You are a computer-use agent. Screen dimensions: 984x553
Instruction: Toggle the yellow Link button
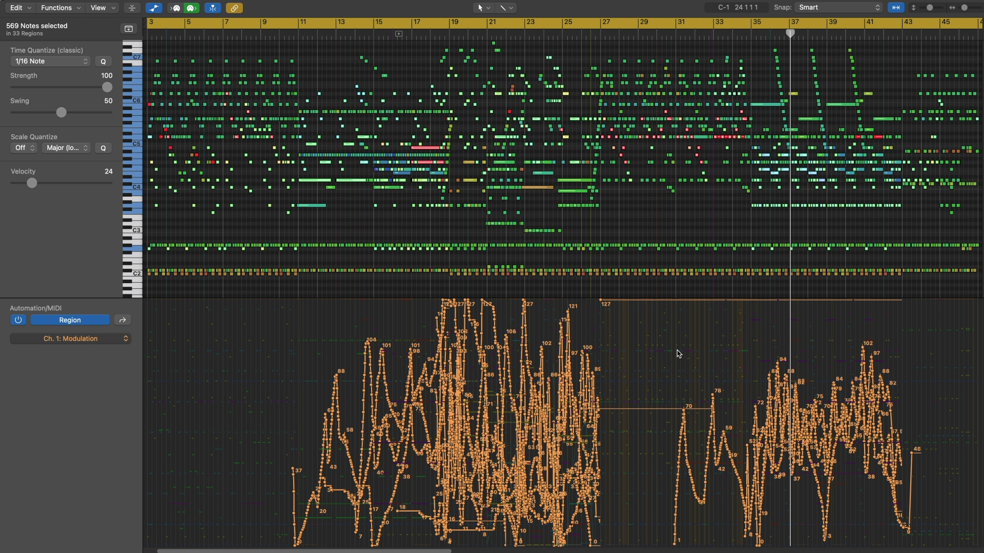pos(234,8)
